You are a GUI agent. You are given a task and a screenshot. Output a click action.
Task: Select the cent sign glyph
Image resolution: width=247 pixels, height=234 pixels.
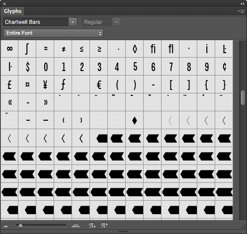pos(224,67)
